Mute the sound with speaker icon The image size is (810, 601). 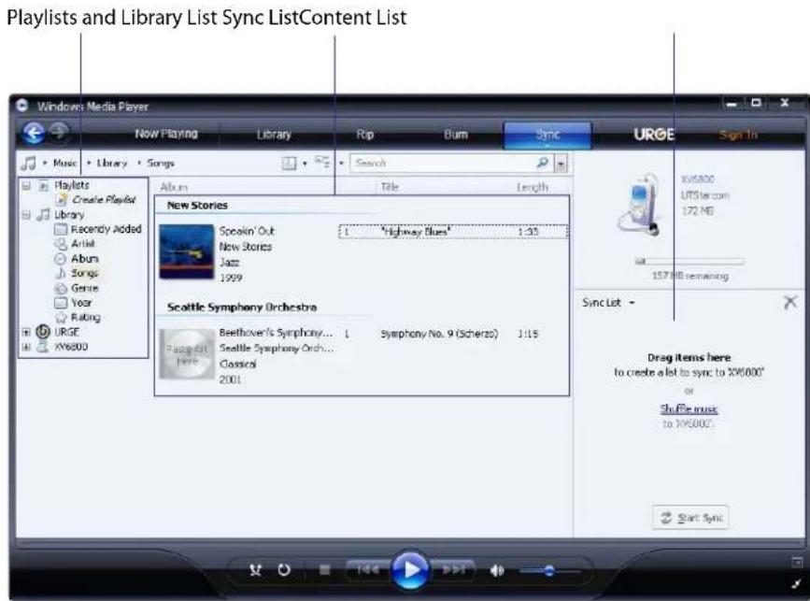coord(497,570)
